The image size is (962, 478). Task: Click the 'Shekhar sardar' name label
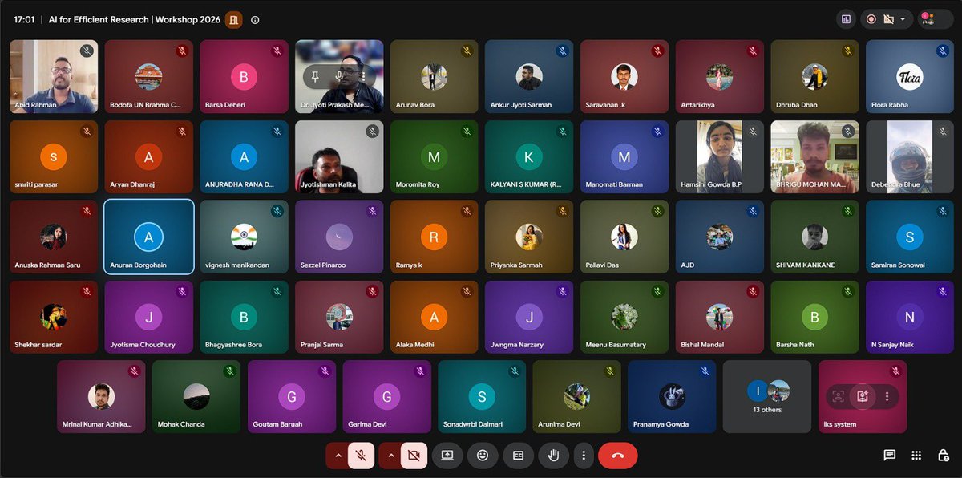point(38,345)
